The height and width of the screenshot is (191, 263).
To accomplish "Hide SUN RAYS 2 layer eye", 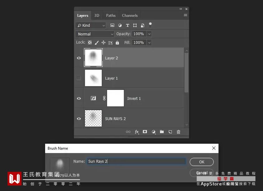I will 79,119.
